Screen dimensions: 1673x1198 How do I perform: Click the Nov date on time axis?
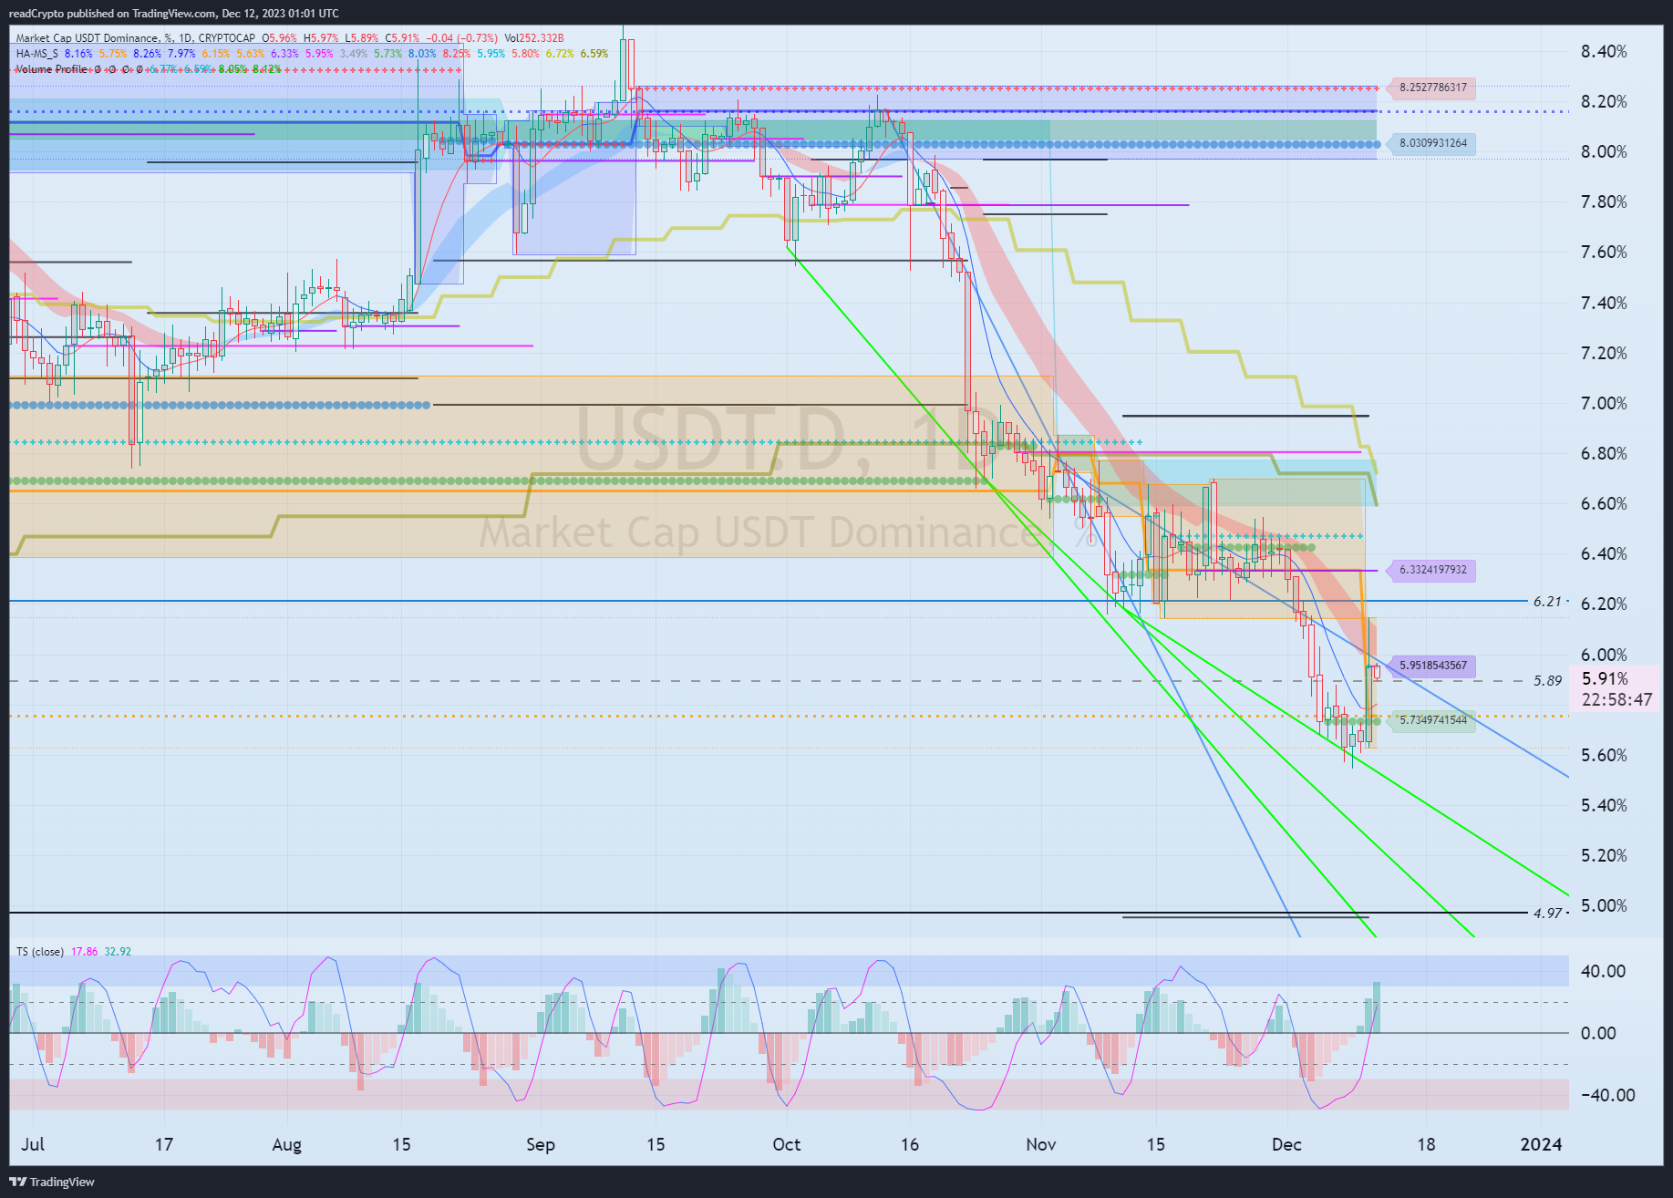pyautogui.click(x=1040, y=1144)
